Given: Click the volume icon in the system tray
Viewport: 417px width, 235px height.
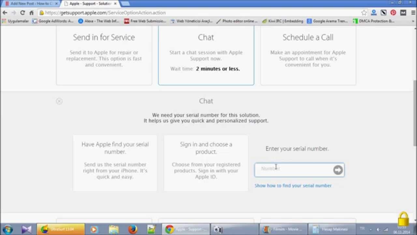Looking at the screenshot, I should [x=378, y=229].
